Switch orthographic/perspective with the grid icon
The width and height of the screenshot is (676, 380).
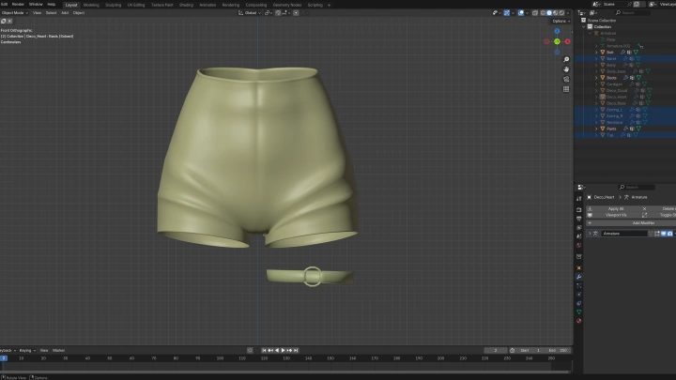pyautogui.click(x=566, y=89)
